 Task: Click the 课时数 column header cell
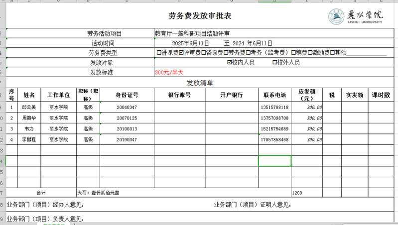tap(381, 95)
